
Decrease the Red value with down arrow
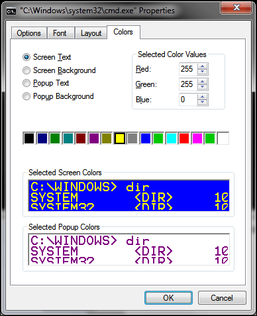click(202, 72)
